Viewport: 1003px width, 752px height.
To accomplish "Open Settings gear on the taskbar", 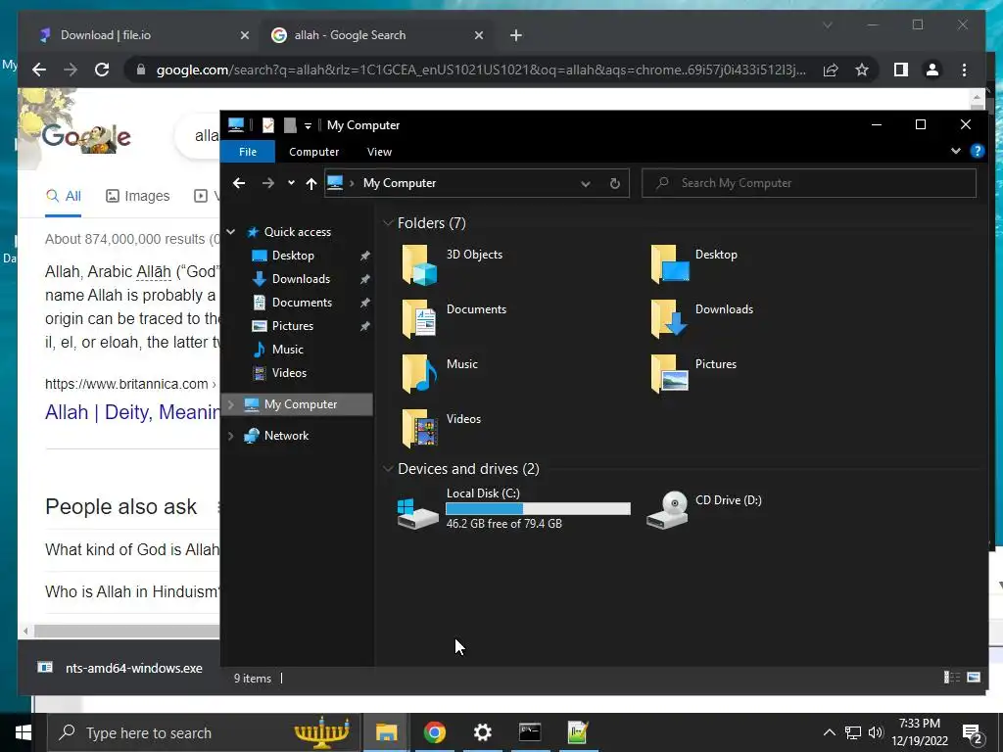I will tap(482, 732).
